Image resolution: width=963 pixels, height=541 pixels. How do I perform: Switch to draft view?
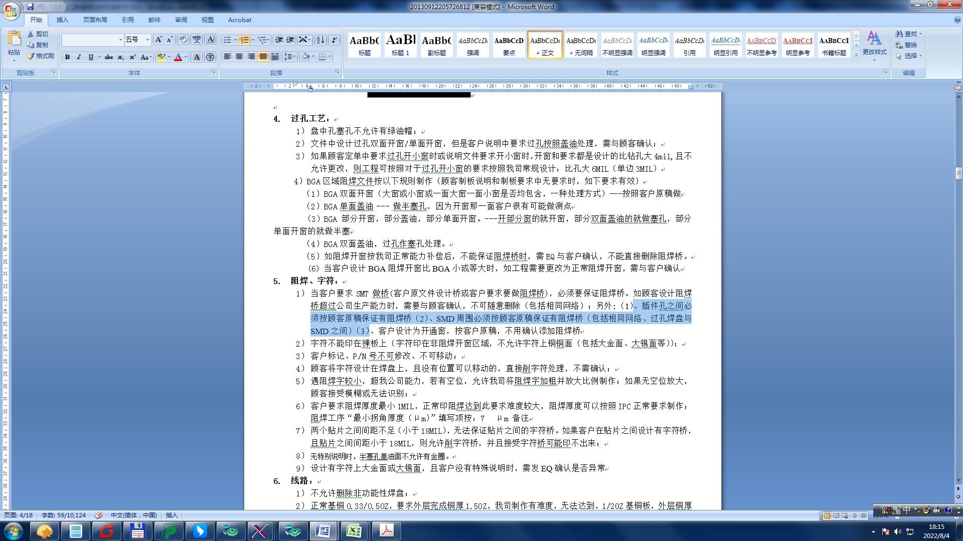tap(864, 515)
